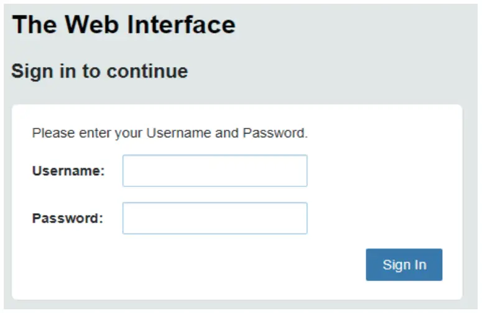Image resolution: width=482 pixels, height=313 pixels.
Task: Submit the login form with Sign In
Action: (404, 265)
